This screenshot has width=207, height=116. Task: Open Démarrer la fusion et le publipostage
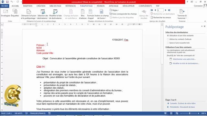pyautogui.click(x=29, y=14)
